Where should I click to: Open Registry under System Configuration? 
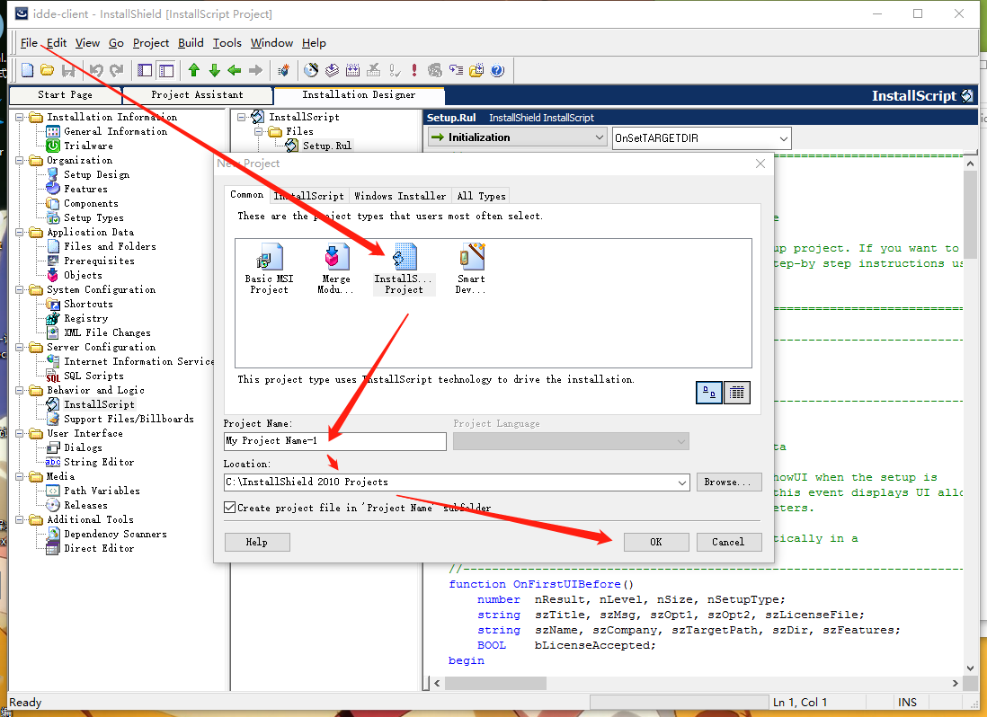pyautogui.click(x=86, y=319)
